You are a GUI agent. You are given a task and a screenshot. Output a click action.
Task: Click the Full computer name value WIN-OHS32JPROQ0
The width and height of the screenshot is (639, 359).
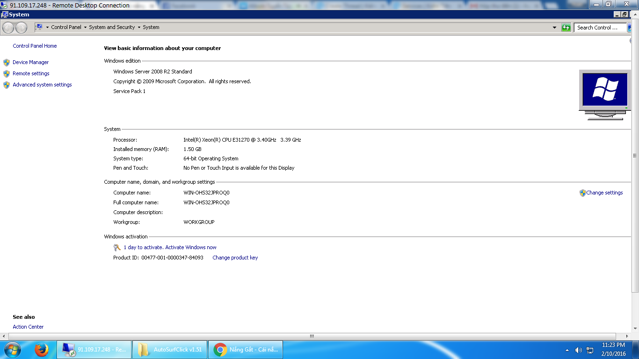[x=206, y=202]
